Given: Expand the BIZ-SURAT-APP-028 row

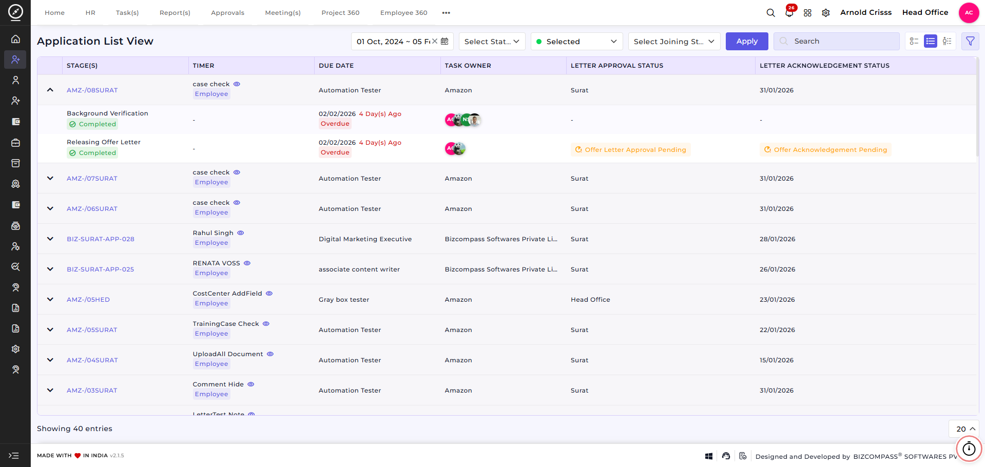Looking at the screenshot, I should (x=50, y=239).
